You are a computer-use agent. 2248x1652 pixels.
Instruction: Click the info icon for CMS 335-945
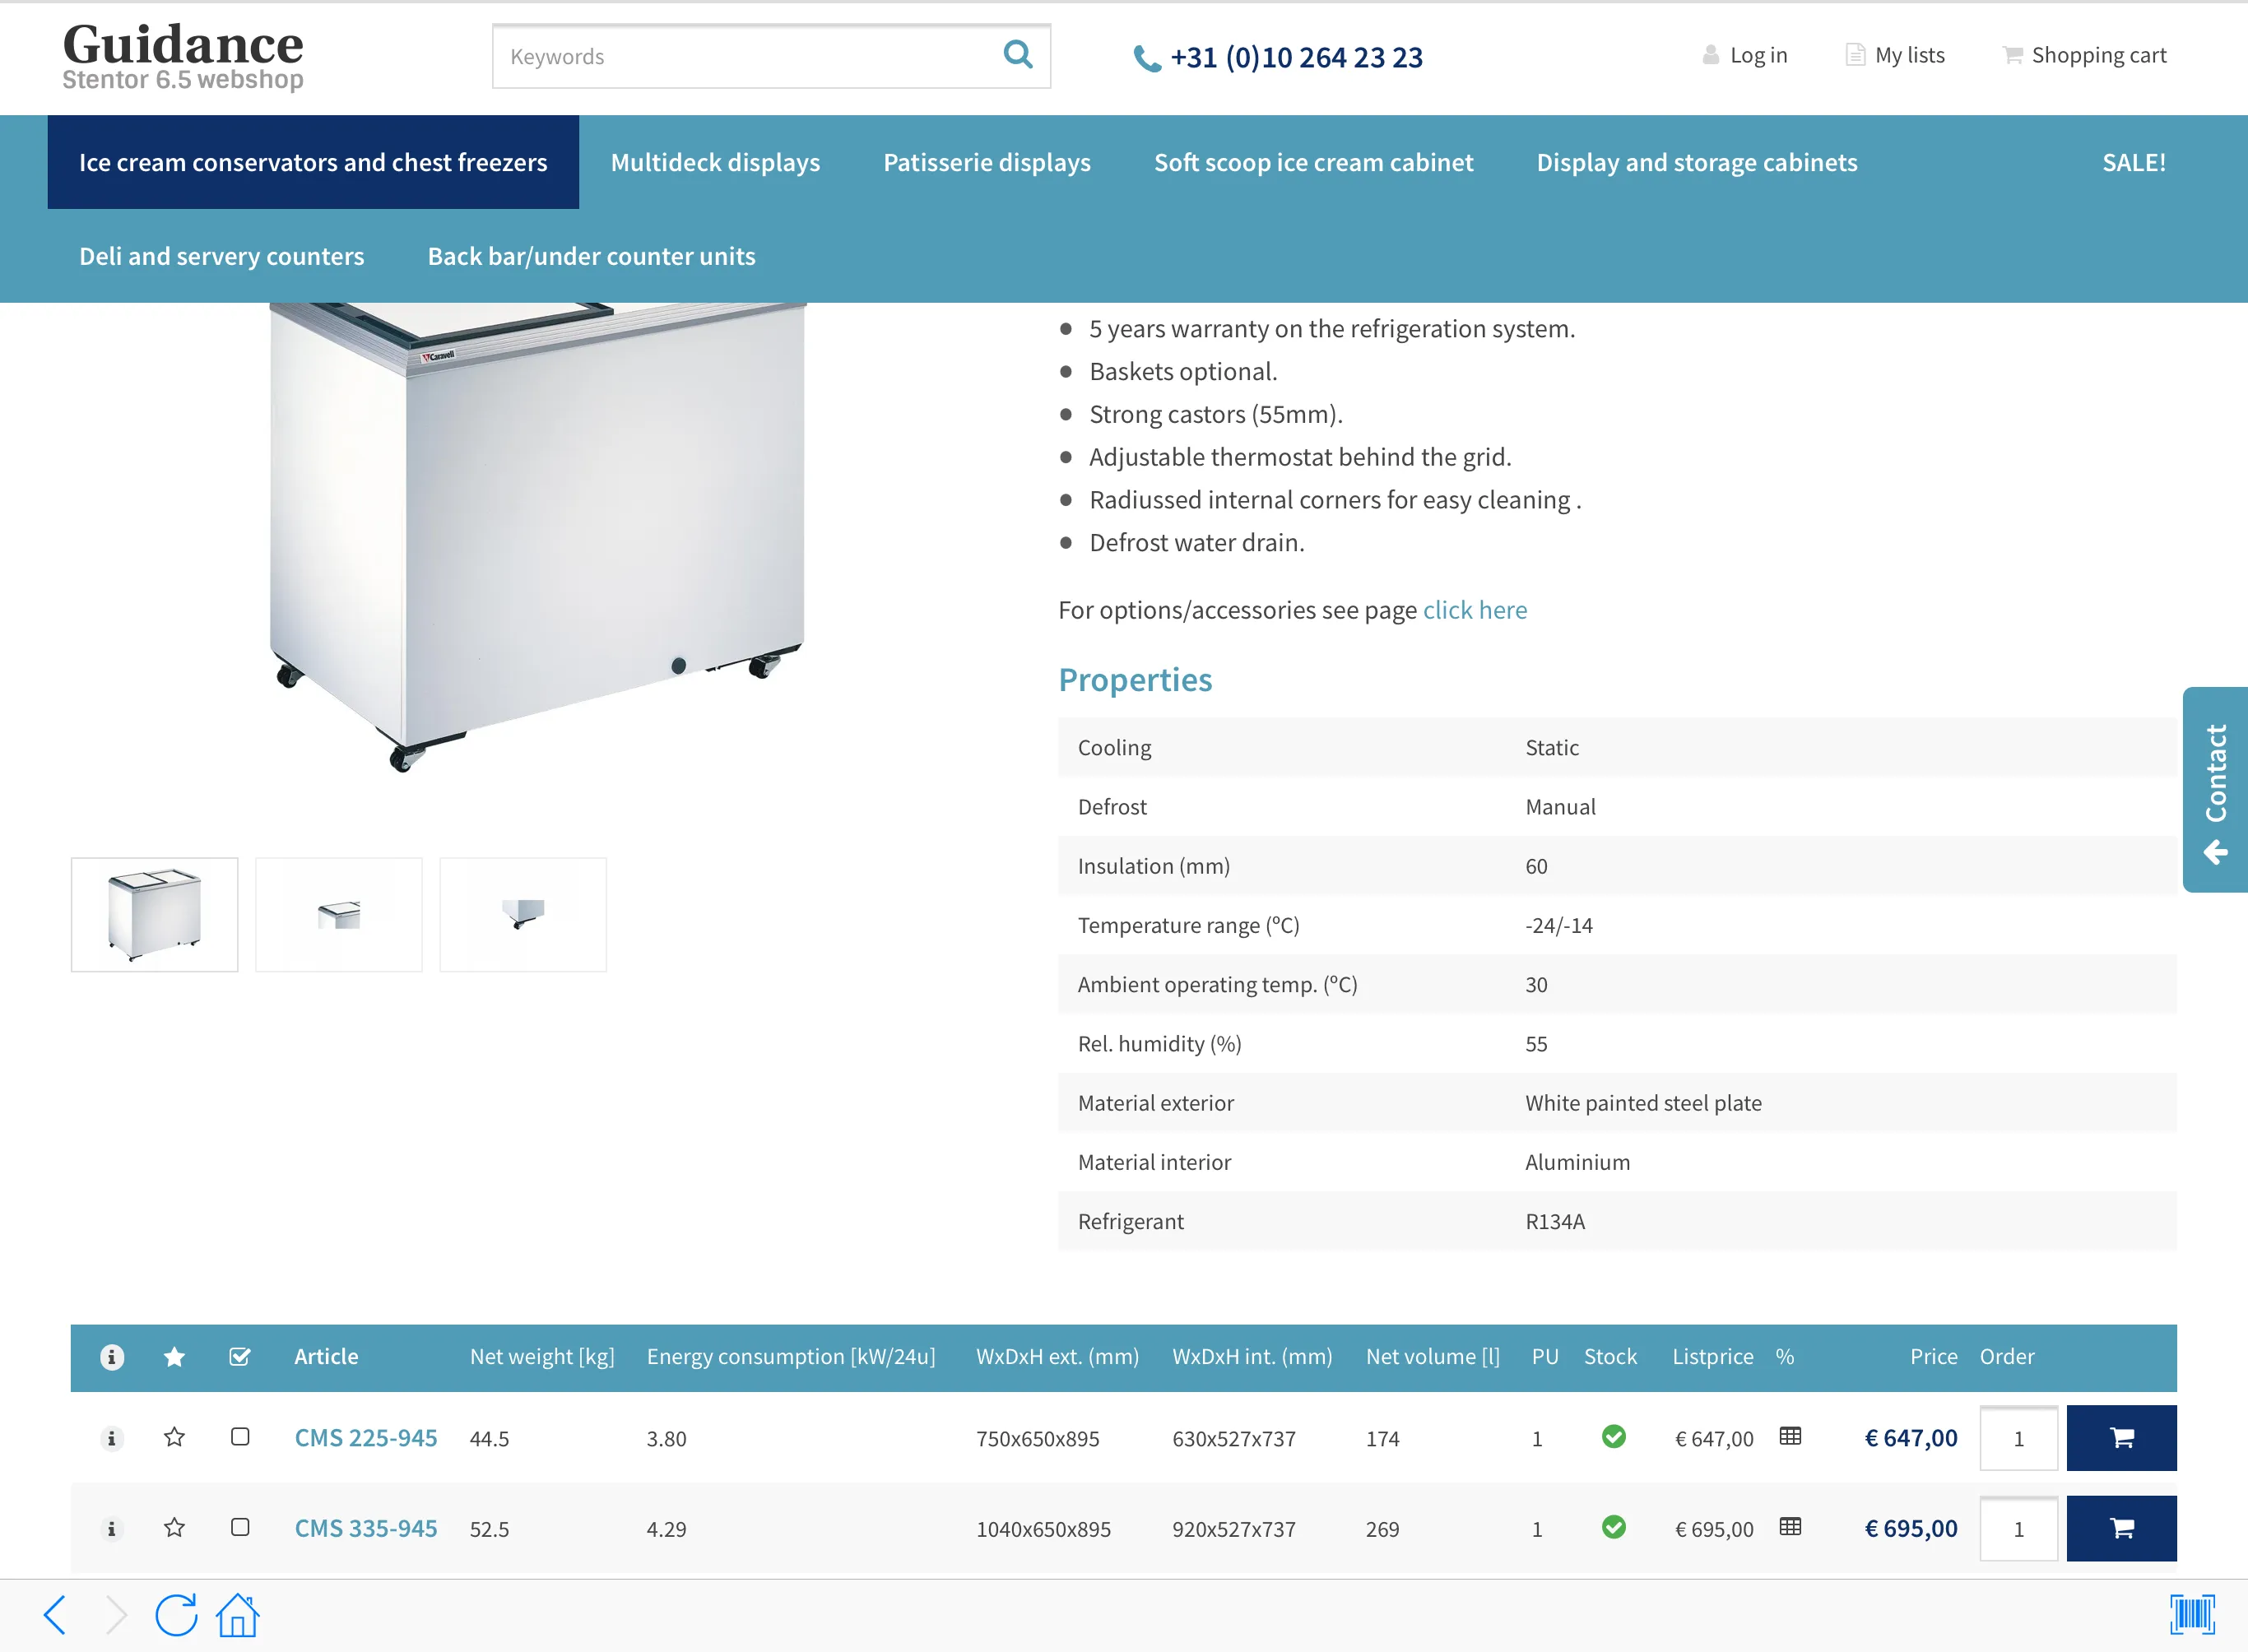(x=112, y=1528)
